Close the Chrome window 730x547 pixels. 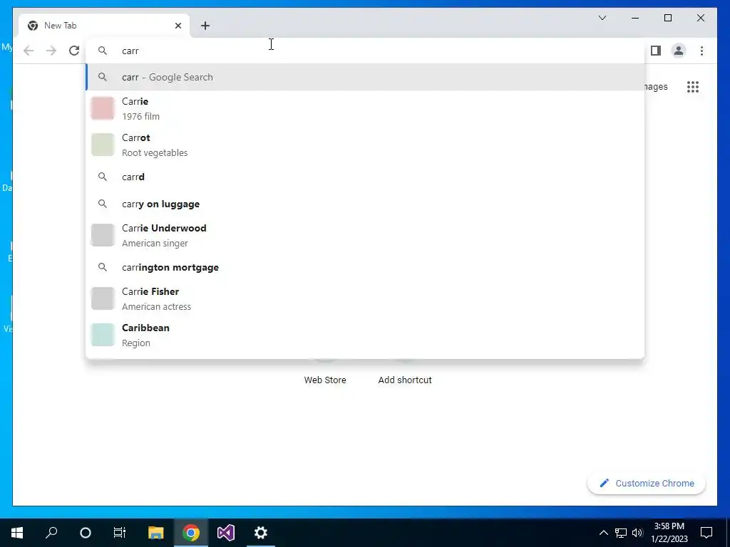click(x=700, y=18)
